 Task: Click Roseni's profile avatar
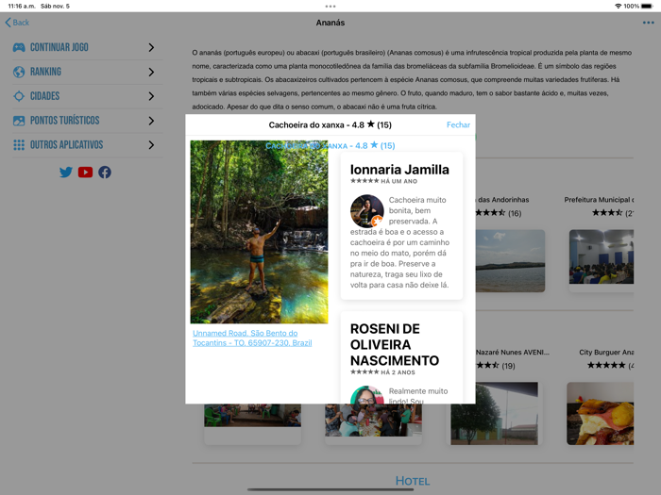pyautogui.click(x=366, y=395)
